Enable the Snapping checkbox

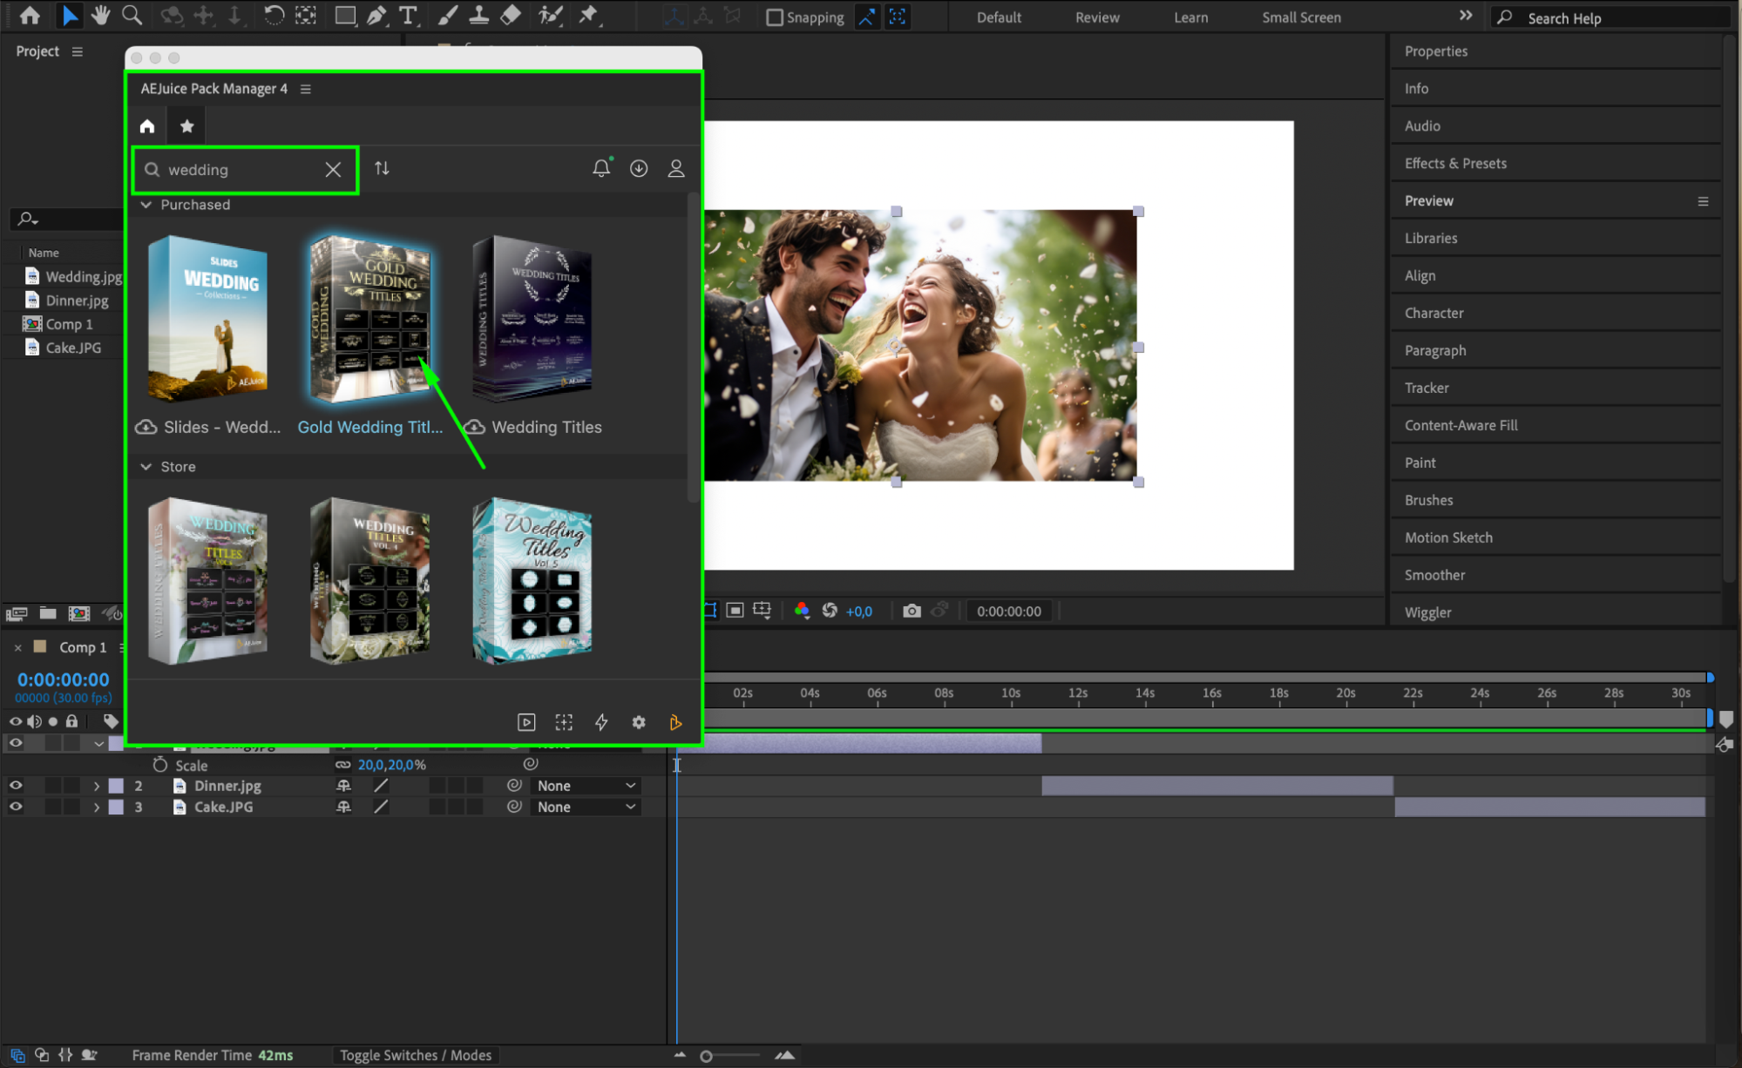pos(775,17)
